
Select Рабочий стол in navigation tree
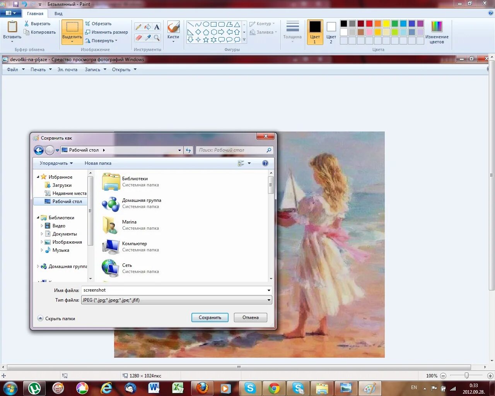point(61,201)
